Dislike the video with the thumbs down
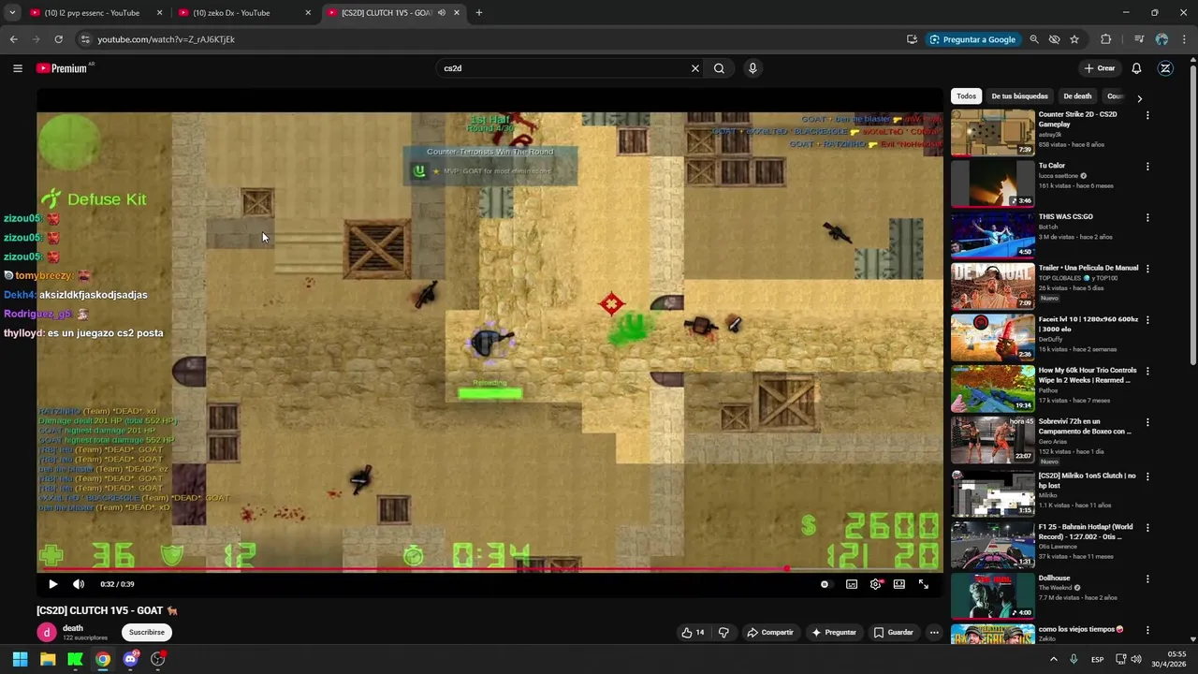The image size is (1198, 674). pos(723,633)
